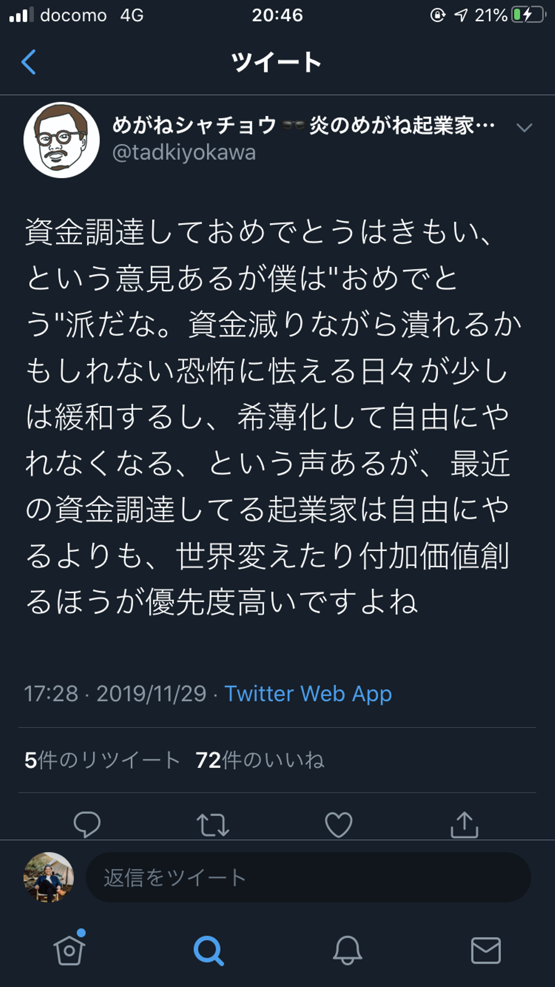This screenshot has height=987, width=555.
Task: Like the tweet with heart icon
Action: (338, 824)
